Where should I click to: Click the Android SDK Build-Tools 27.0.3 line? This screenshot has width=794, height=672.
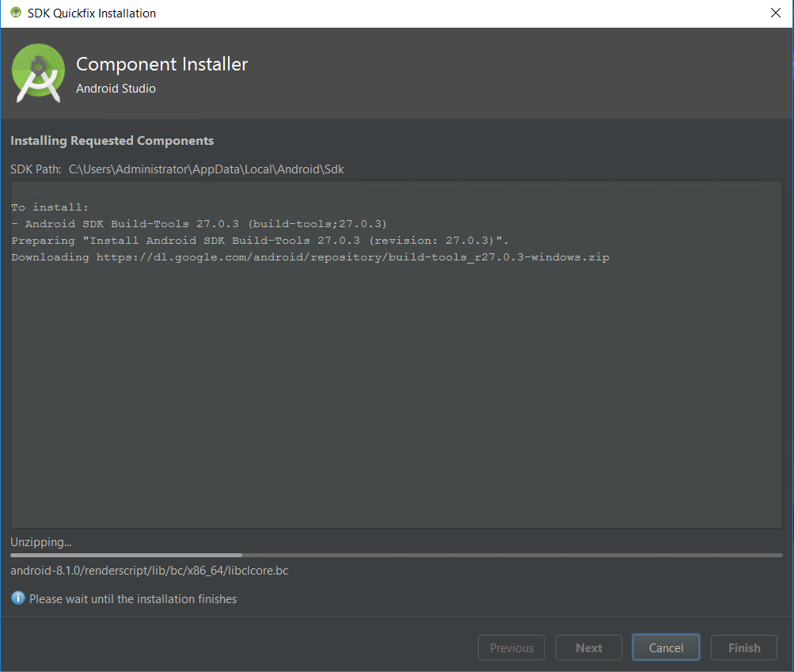[199, 224]
